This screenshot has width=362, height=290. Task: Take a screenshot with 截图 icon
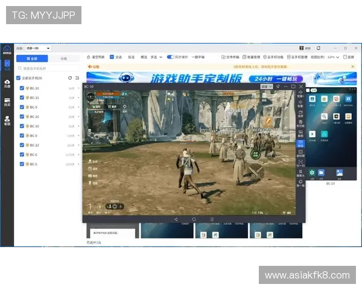coord(300,134)
